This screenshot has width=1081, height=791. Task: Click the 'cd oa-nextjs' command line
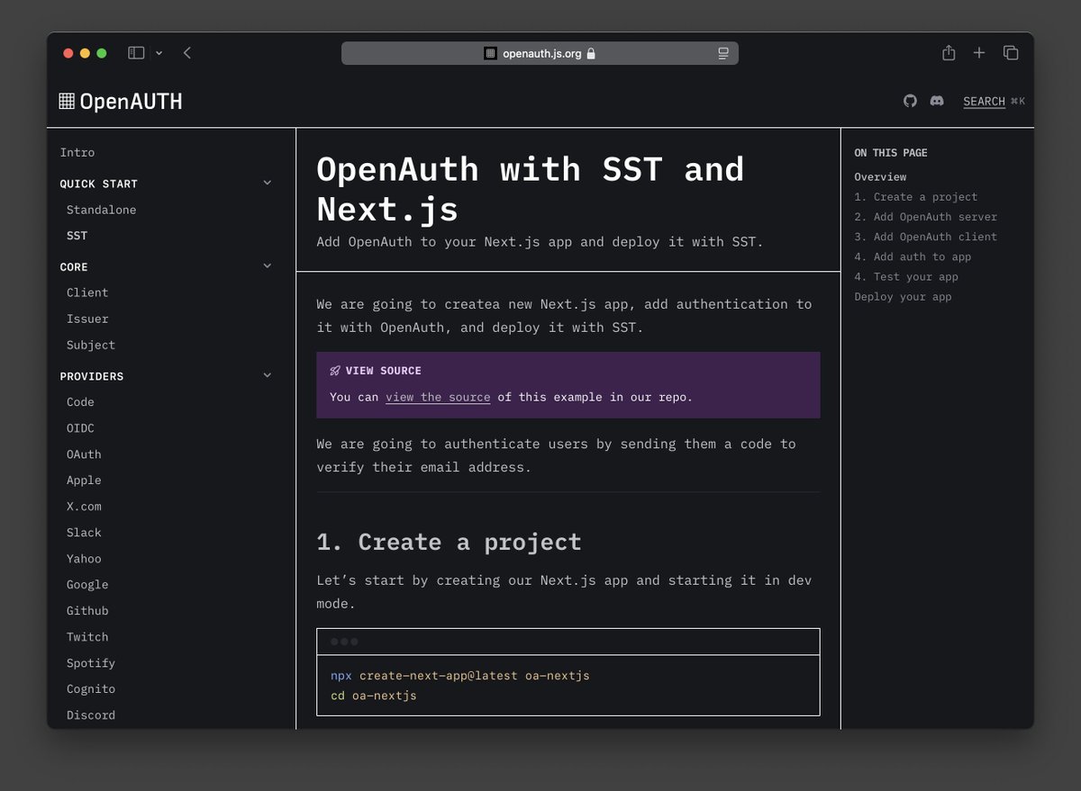(374, 696)
